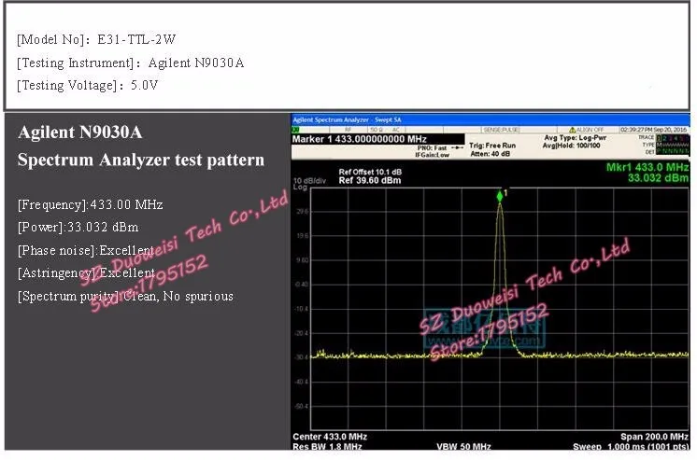
Task: Click the 10 dB/div scale label
Action: tap(309, 181)
